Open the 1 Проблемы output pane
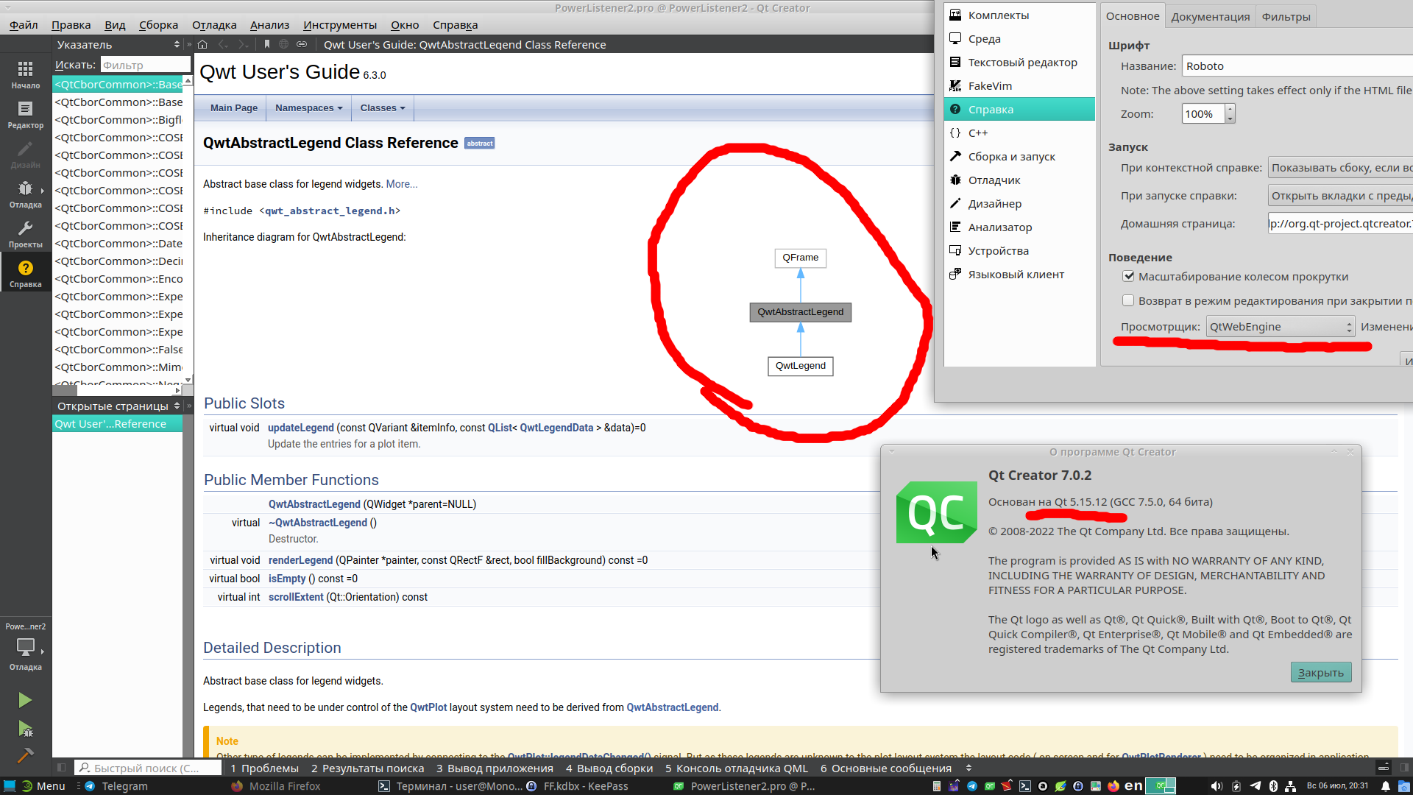Image resolution: width=1413 pixels, height=795 pixels. (264, 768)
